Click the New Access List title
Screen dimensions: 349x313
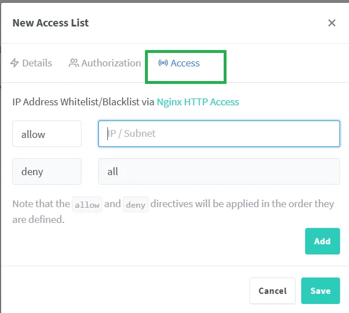pyautogui.click(x=51, y=23)
